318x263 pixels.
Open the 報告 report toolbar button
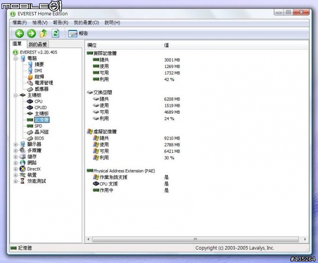pyautogui.click(x=78, y=33)
